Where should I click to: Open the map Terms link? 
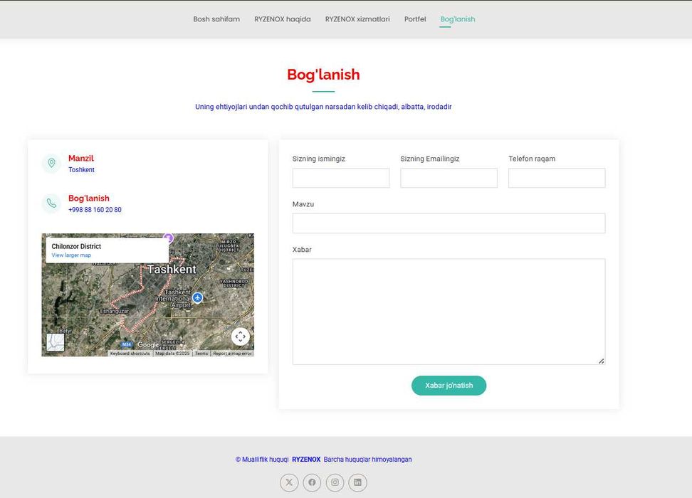pyautogui.click(x=201, y=354)
